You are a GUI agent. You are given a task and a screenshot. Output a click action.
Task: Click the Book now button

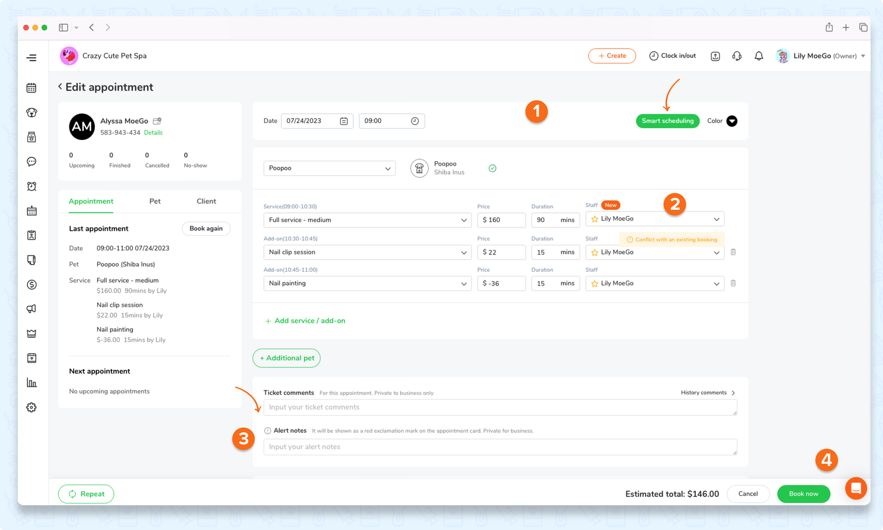coord(803,494)
